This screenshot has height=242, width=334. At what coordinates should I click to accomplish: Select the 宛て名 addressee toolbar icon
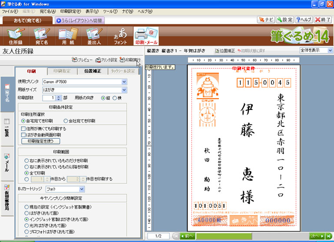point(41,36)
